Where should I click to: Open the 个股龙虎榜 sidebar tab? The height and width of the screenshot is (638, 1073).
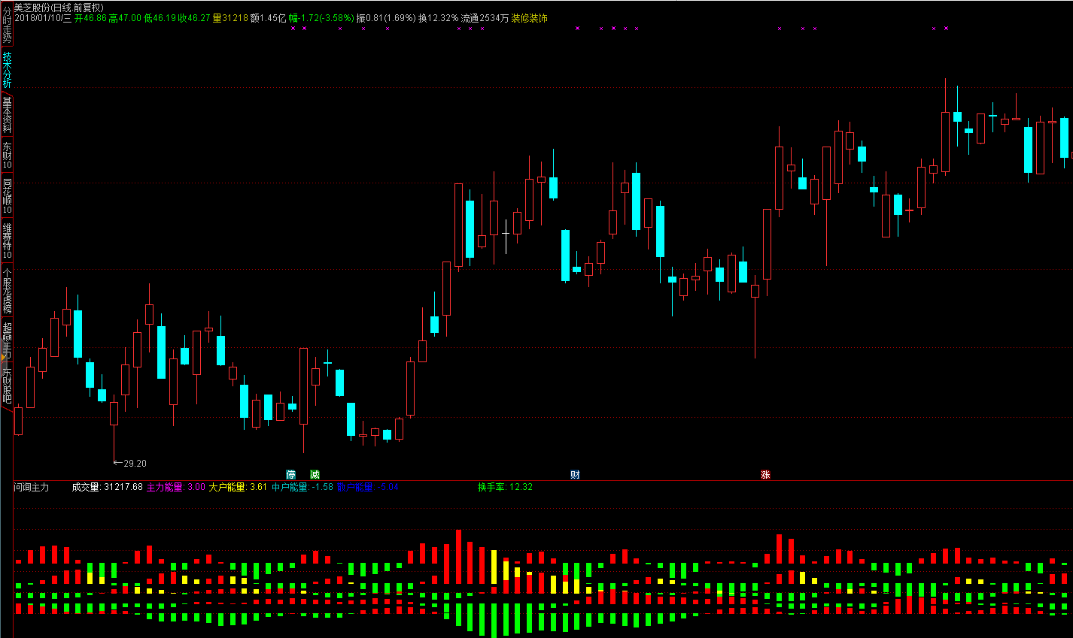(x=7, y=291)
